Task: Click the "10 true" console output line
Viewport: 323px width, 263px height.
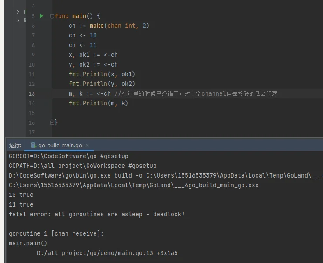Action: click(x=21, y=195)
